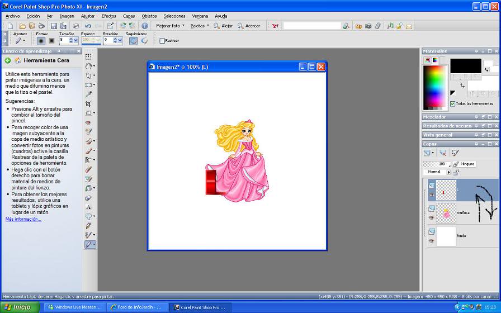Image resolution: width=501 pixels, height=313 pixels.
Task: Click the Yahoo Y! icon
Action: tap(275, 26)
